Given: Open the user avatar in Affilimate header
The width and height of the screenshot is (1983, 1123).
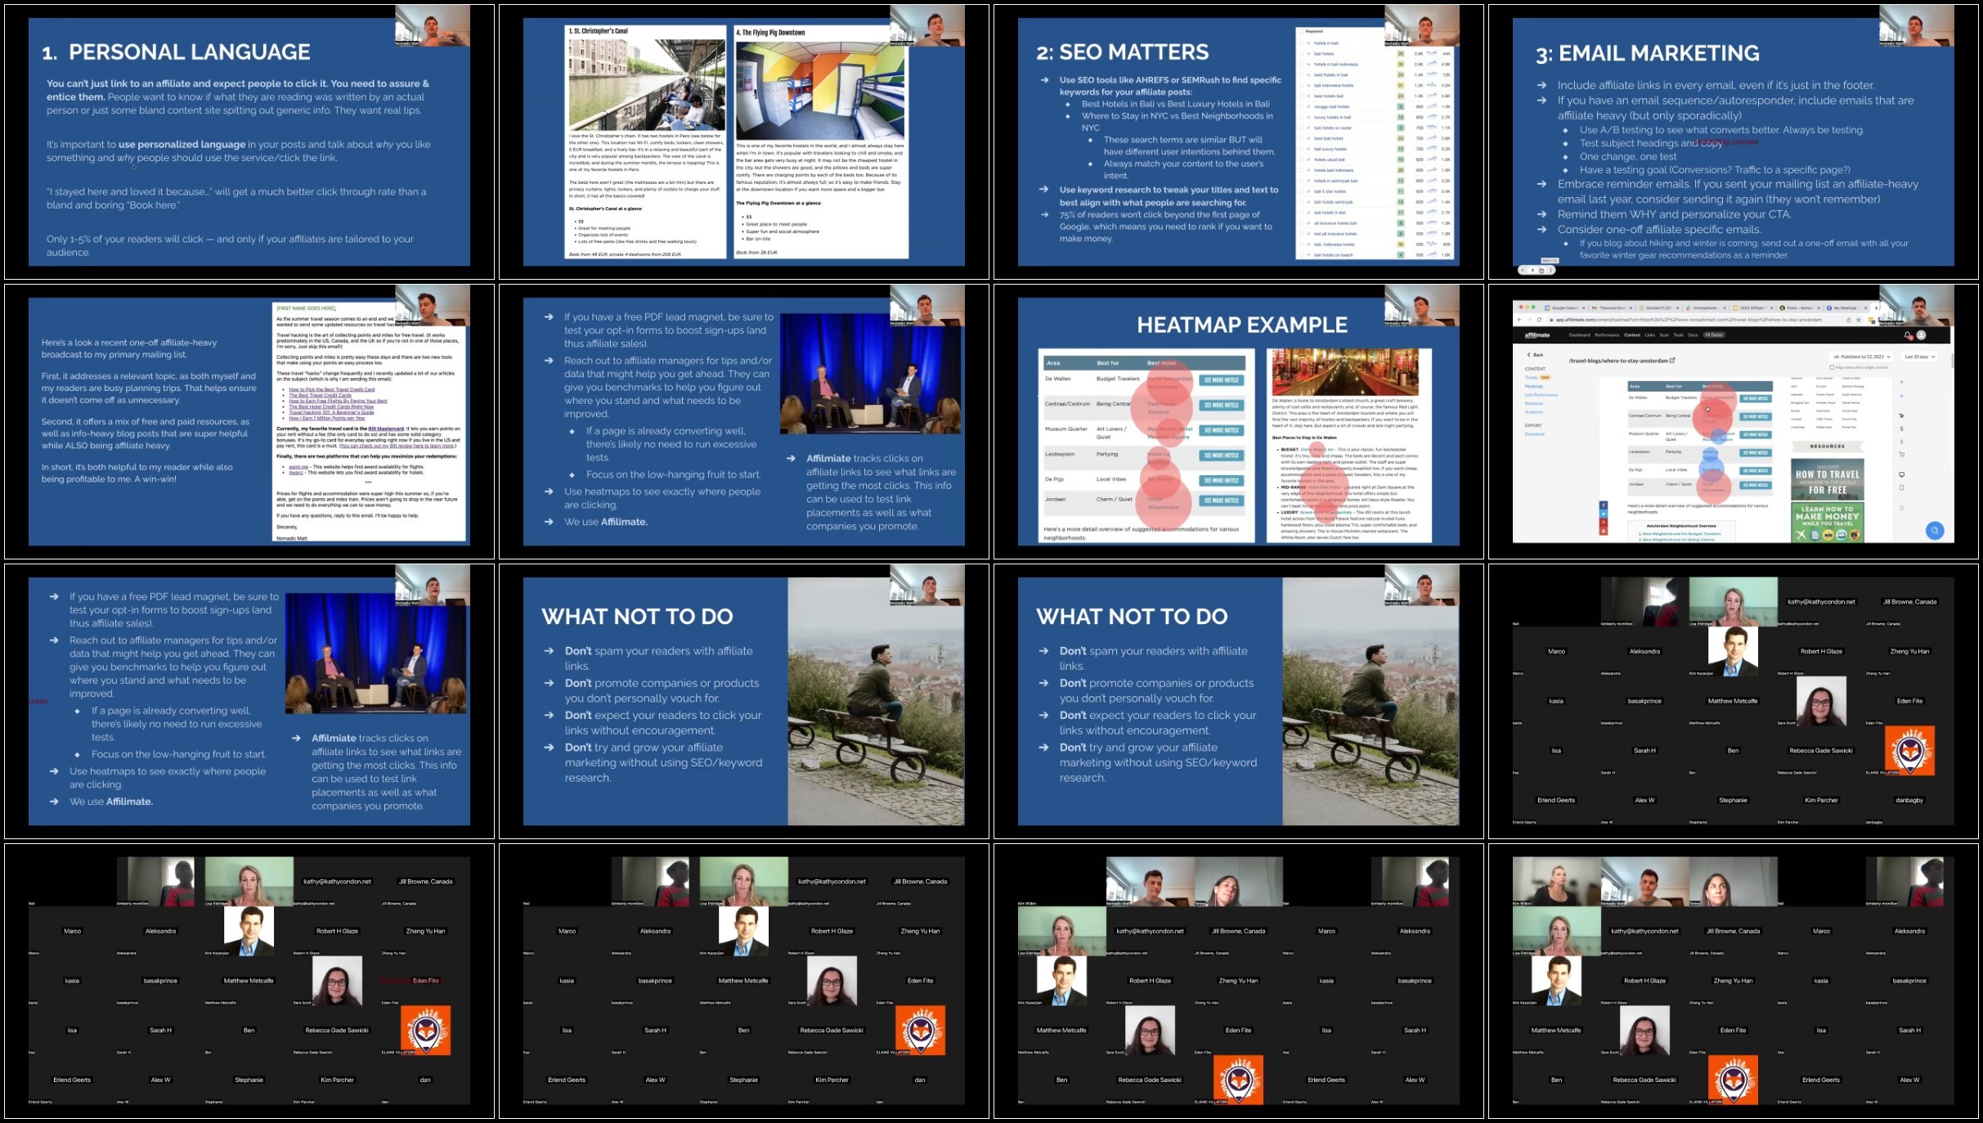Looking at the screenshot, I should 1921,335.
